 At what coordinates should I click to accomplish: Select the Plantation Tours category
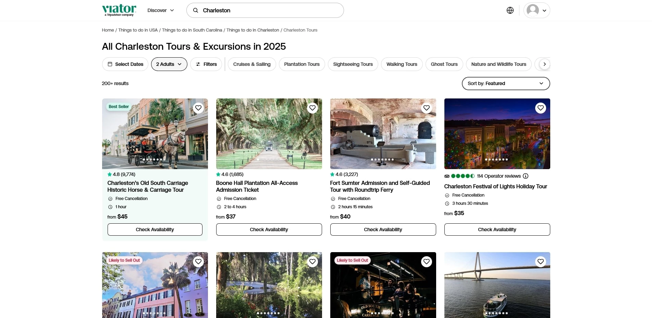(302, 64)
